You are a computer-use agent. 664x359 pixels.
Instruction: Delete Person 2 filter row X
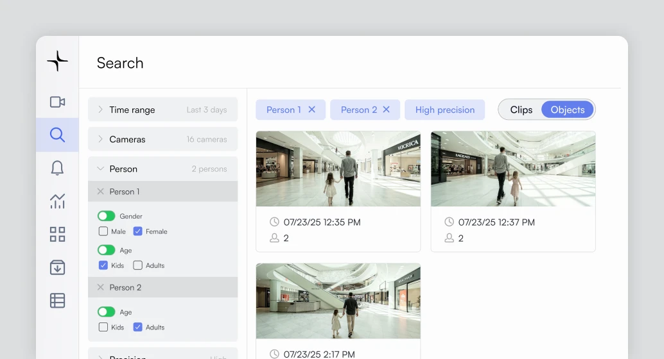click(100, 288)
